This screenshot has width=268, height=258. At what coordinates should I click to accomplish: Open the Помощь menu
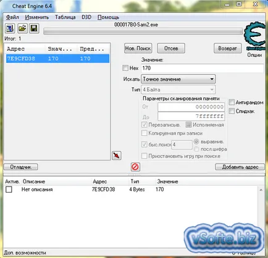(x=108, y=17)
